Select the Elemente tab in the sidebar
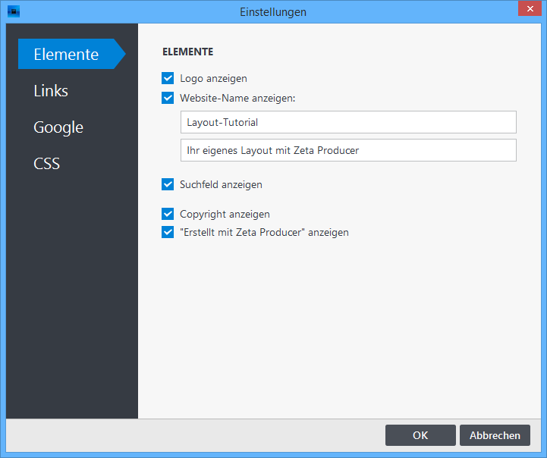Screen dimensions: 547x458 67,54
